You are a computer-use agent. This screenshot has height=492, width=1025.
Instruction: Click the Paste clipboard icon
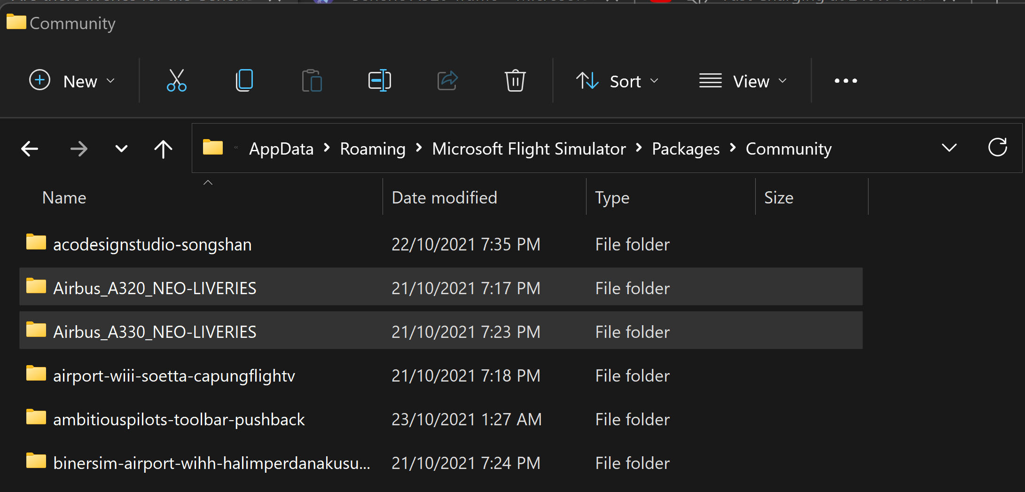(x=312, y=81)
